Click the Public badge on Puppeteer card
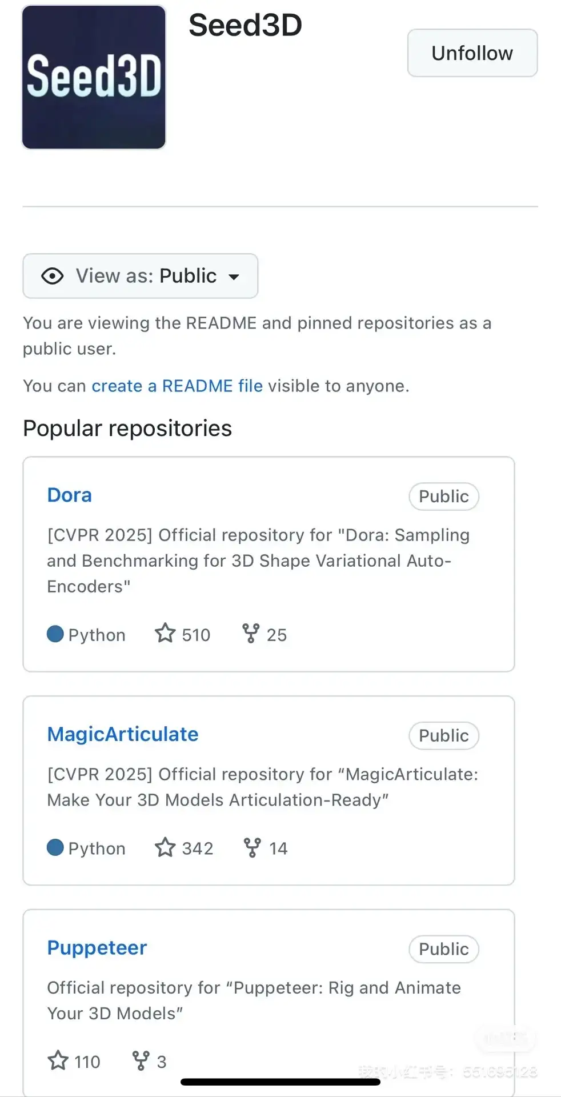This screenshot has width=561, height=1097. point(443,949)
